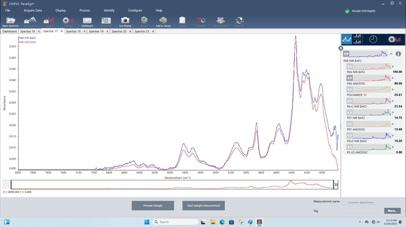Click the Nicolet iS50 RaptIR status checkmark
The width and height of the screenshot is (406, 227).
[347, 11]
